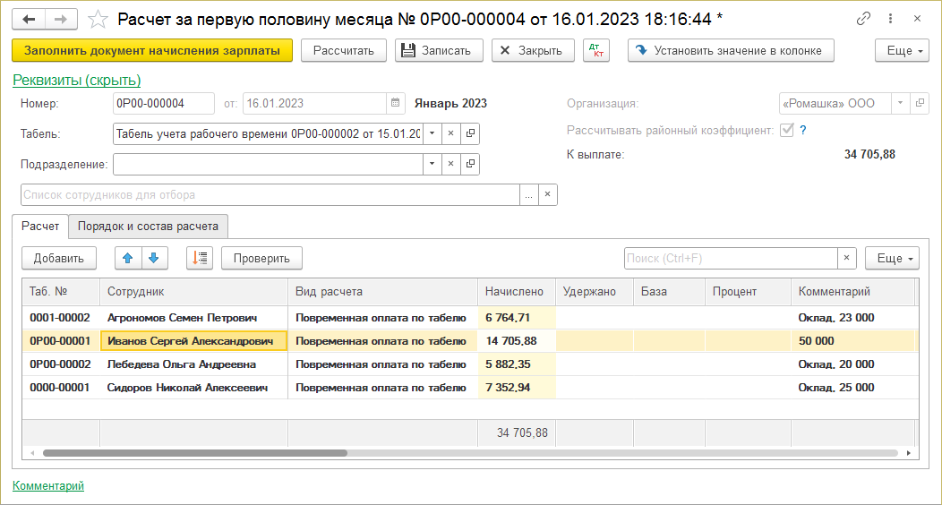
Task: Click the Процент column header
Action: (748, 292)
